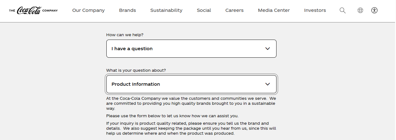
Task: Go to the Investors menu item
Action: click(x=315, y=10)
